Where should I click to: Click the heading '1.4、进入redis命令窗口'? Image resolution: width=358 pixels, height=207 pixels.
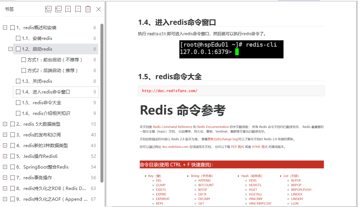(177, 22)
